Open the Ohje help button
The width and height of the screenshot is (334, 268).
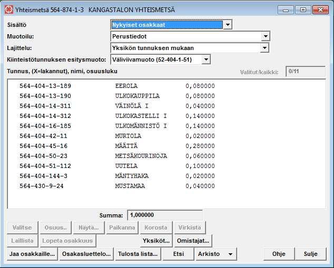coord(279,254)
